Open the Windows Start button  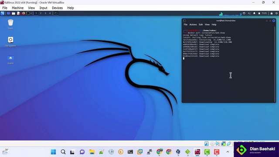tap(53, 152)
